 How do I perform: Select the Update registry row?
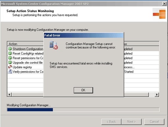(x=83, y=67)
